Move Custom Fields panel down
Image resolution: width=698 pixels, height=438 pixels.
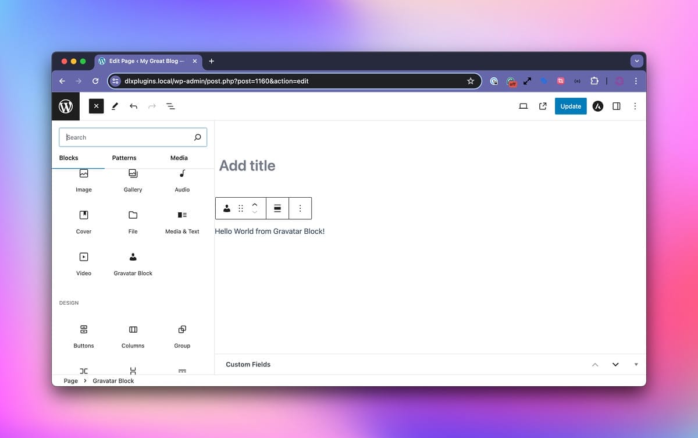point(615,365)
